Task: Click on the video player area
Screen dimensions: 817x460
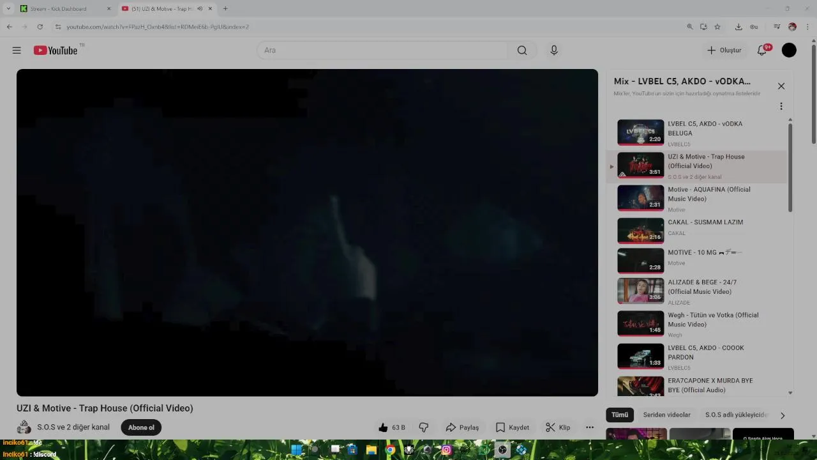Action: (307, 233)
